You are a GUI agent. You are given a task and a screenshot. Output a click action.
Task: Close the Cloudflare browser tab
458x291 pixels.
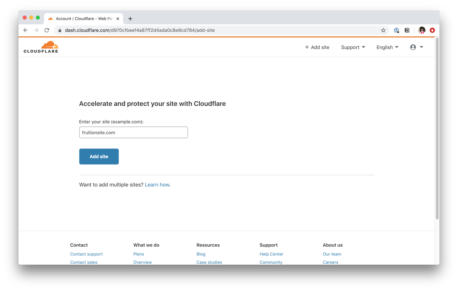pyautogui.click(x=118, y=19)
